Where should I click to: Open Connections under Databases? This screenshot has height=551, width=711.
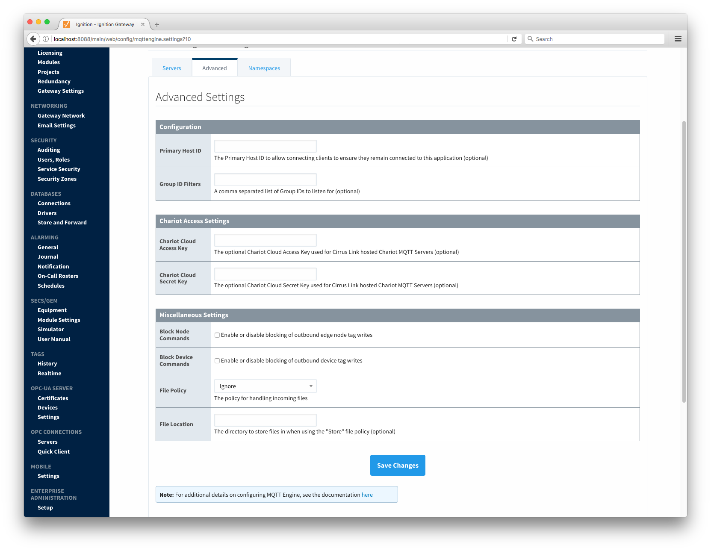coord(54,203)
